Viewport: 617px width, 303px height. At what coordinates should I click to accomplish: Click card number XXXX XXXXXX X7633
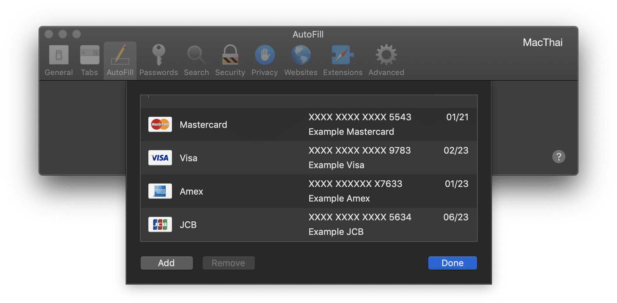[x=355, y=184]
